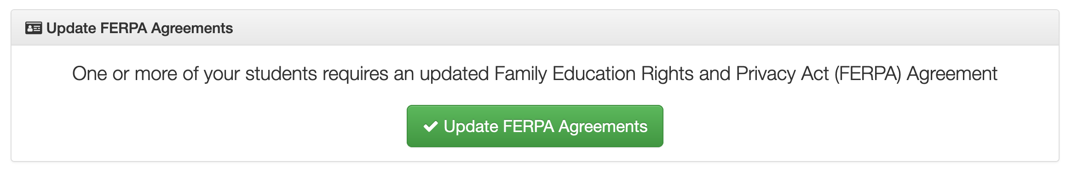
Task: Click the ID card icon in panel header
Action: coord(34,28)
